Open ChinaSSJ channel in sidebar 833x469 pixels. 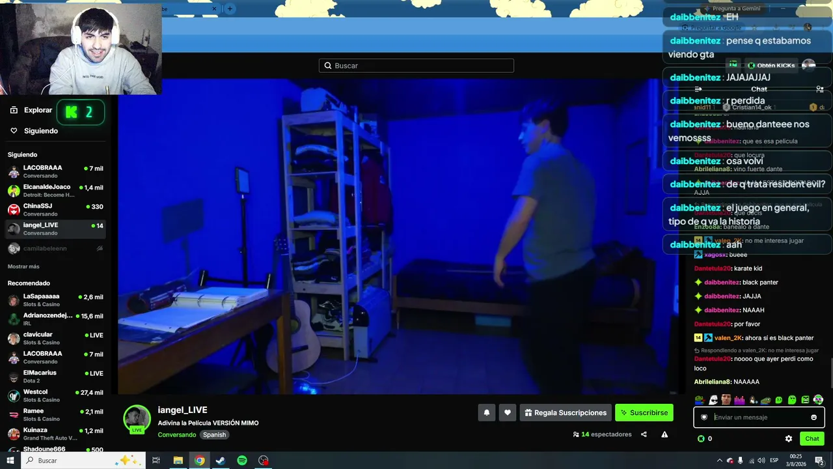point(55,209)
